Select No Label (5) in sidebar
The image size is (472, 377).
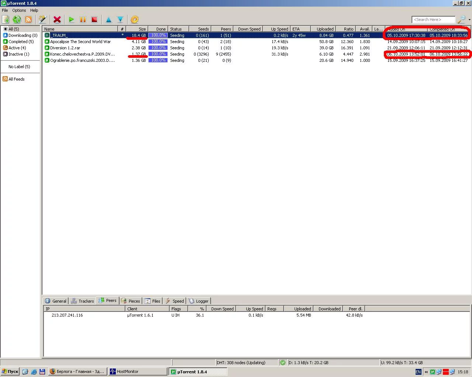click(x=19, y=67)
